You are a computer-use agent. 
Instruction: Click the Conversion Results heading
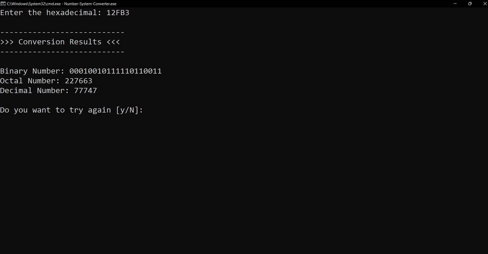60,42
